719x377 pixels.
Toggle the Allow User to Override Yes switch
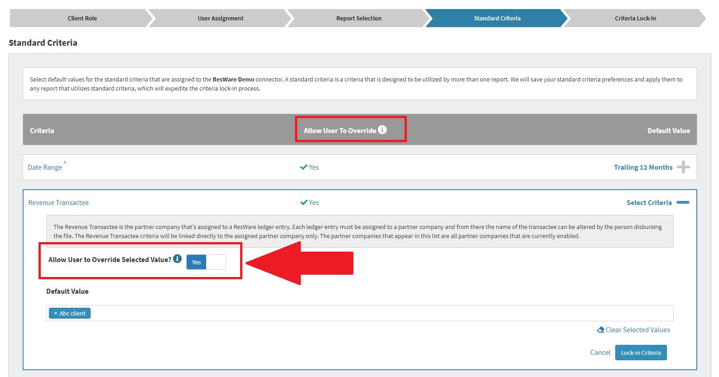pos(206,262)
